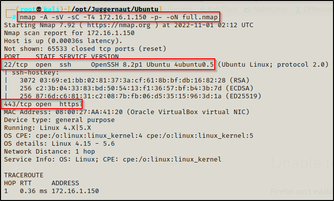Click the nmap command line text

tap(119, 17)
